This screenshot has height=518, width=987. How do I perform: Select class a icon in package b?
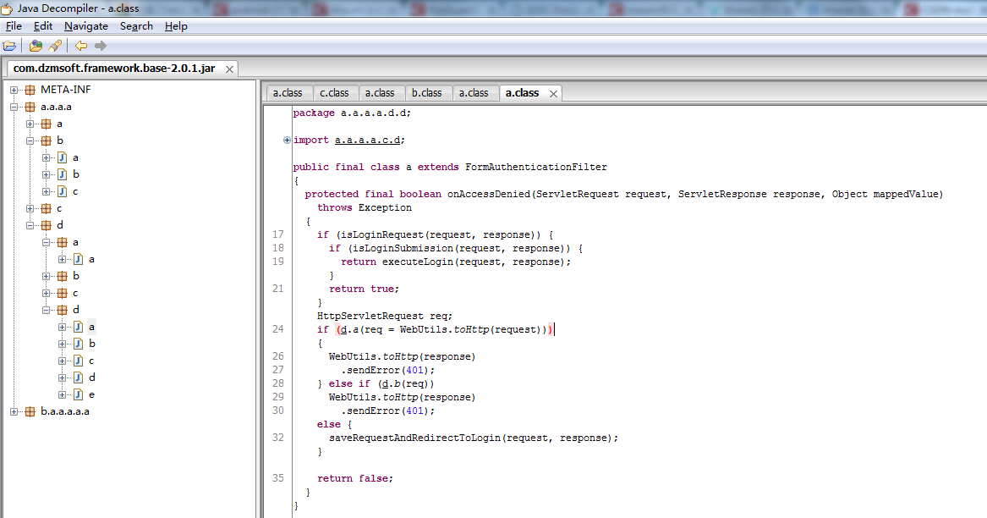pyautogui.click(x=63, y=157)
